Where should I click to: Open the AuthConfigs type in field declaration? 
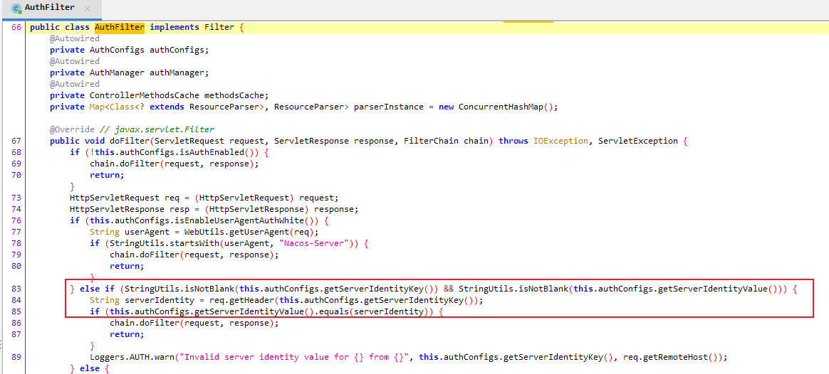[x=118, y=50]
